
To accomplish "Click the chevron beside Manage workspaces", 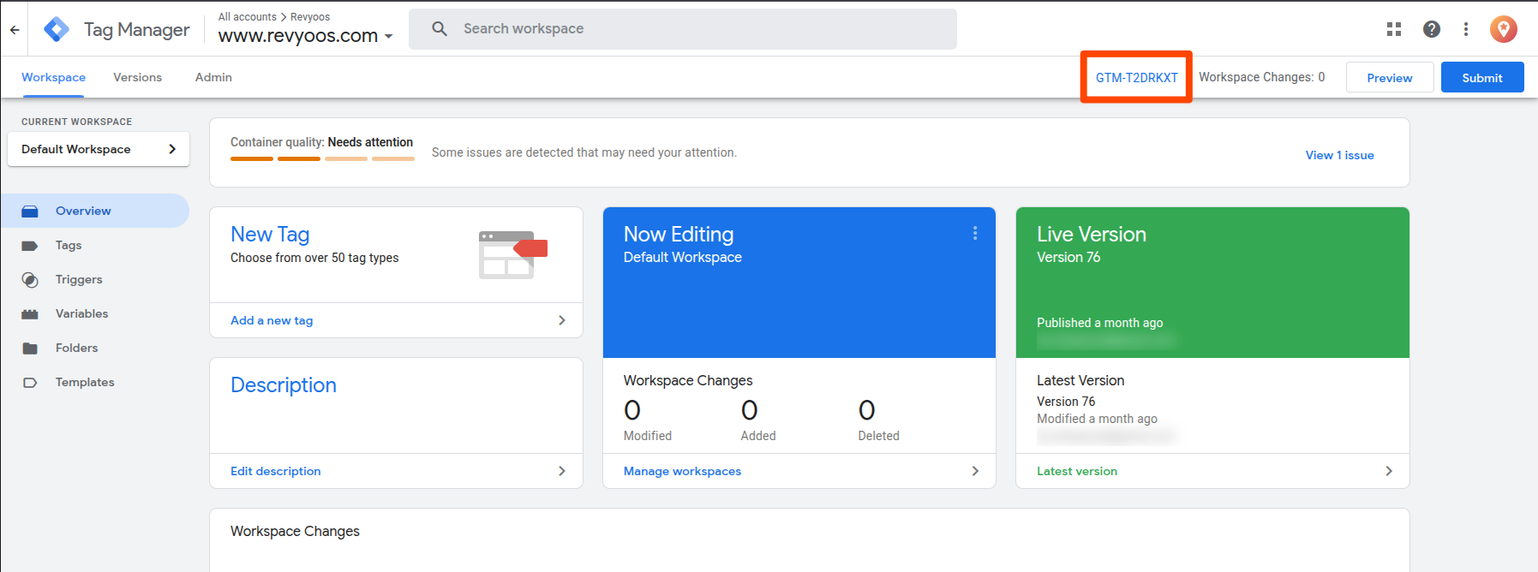I will coord(975,471).
